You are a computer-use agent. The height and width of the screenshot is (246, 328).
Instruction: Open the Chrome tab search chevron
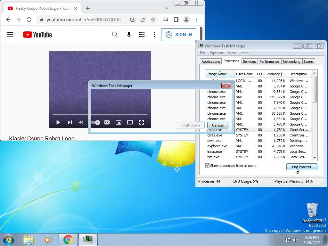tap(167, 8)
